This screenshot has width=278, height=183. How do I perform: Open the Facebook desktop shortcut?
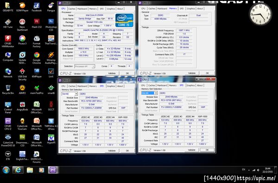(37, 7)
